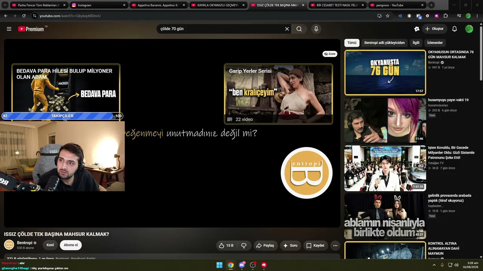Open gelinlik provasında video thumbnail
Viewport: 483px width, 271px height.
[x=385, y=216]
